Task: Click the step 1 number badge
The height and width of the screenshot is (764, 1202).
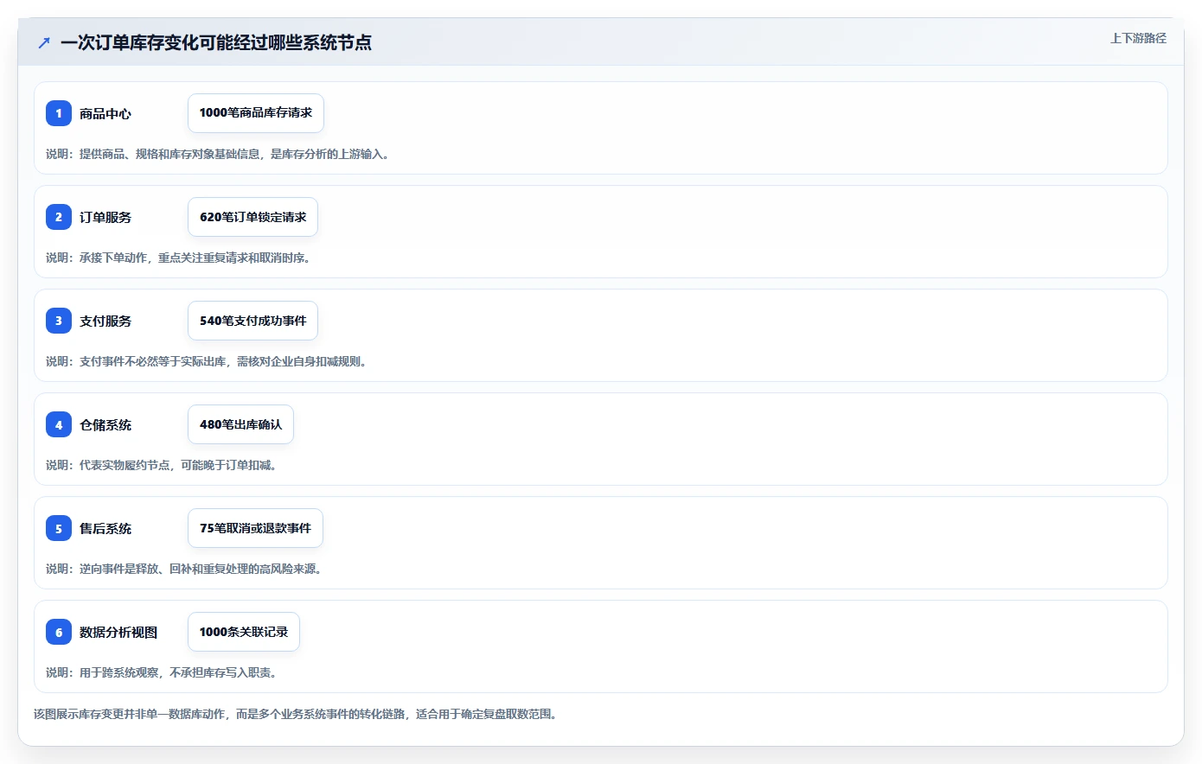Action: 59,113
